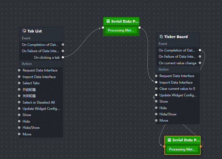Click Tab List 'On Completion of Dat...' output port

pyautogui.click(x=63, y=45)
